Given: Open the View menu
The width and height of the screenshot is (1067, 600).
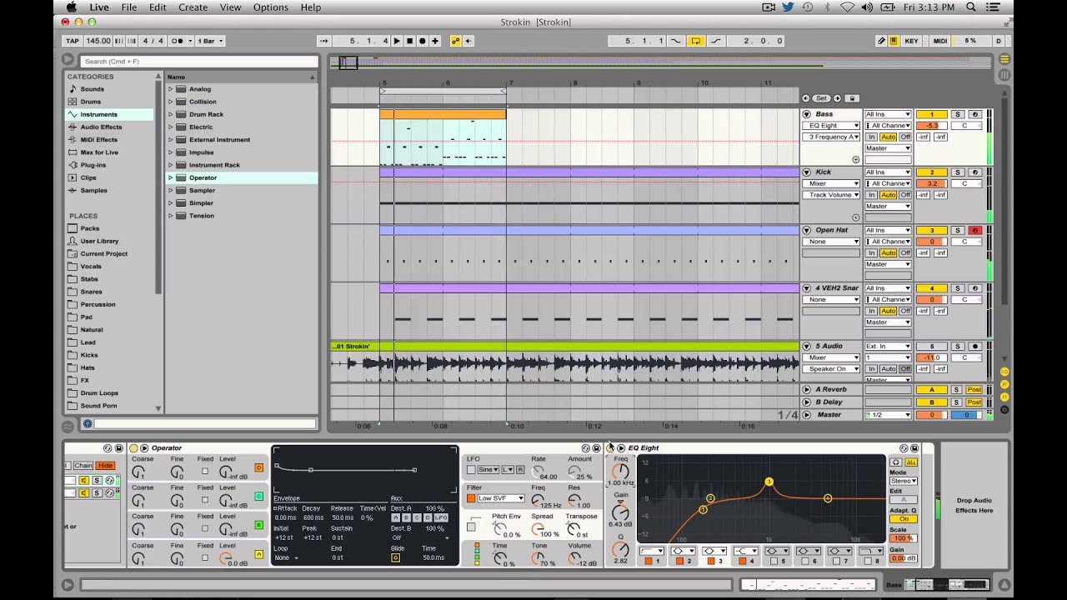Looking at the screenshot, I should (x=230, y=7).
